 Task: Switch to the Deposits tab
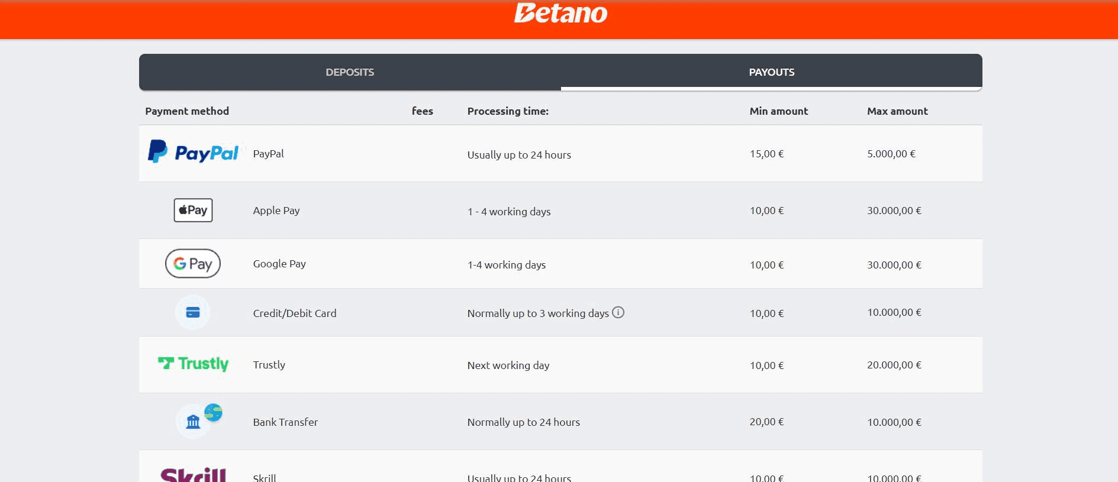tap(350, 72)
